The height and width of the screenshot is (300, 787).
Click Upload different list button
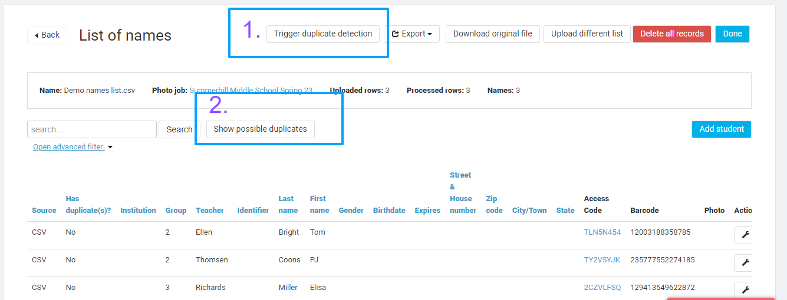(x=587, y=34)
